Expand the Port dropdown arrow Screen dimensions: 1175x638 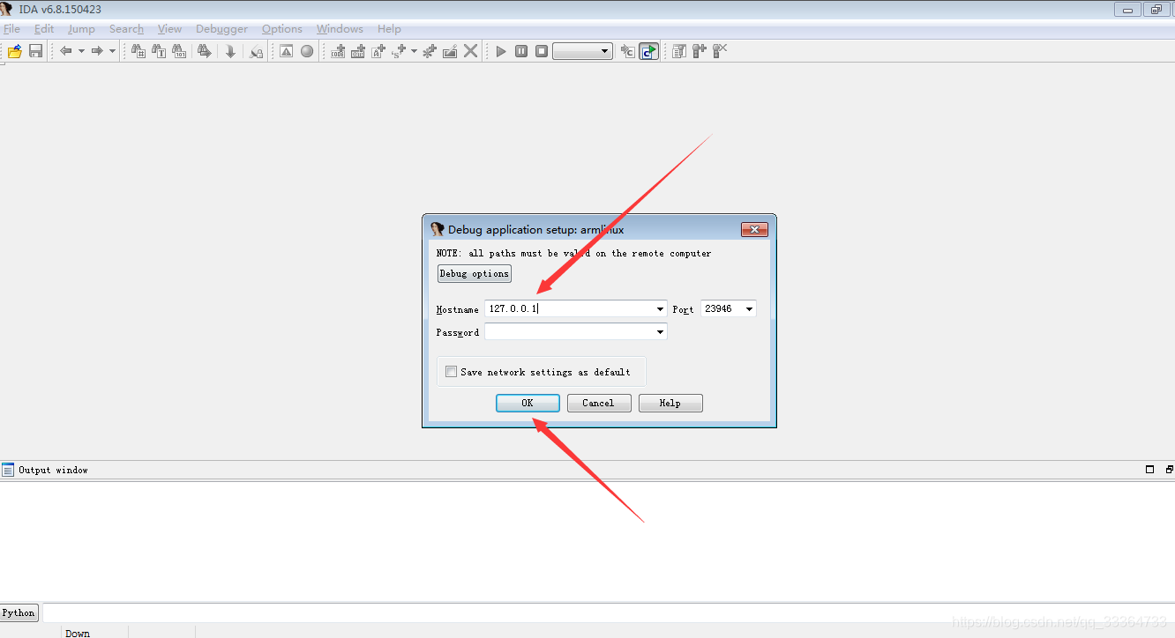(750, 308)
